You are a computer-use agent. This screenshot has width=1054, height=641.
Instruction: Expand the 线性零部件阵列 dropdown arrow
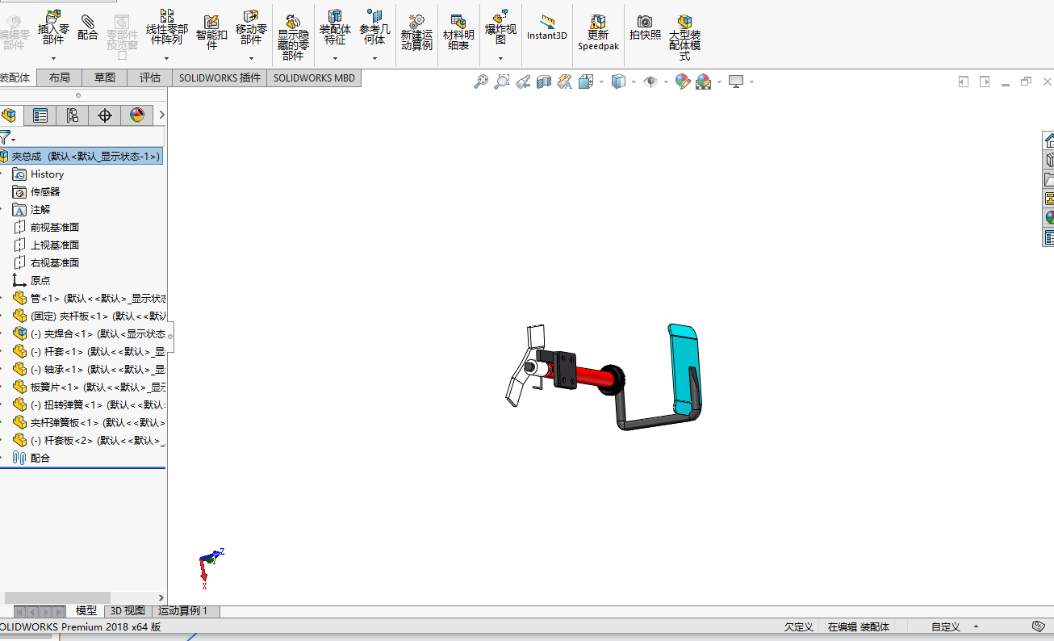tap(167, 58)
